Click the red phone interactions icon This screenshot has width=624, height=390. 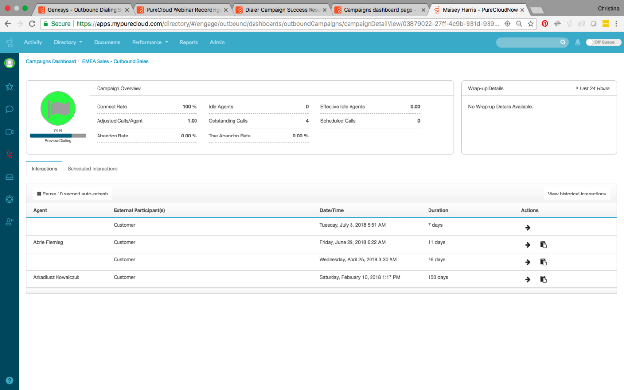pos(9,154)
